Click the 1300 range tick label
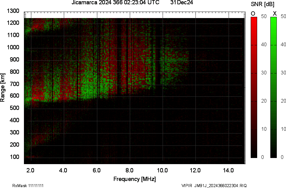Image resolution: width=286 pixels, height=188 pixels. tap(13, 11)
